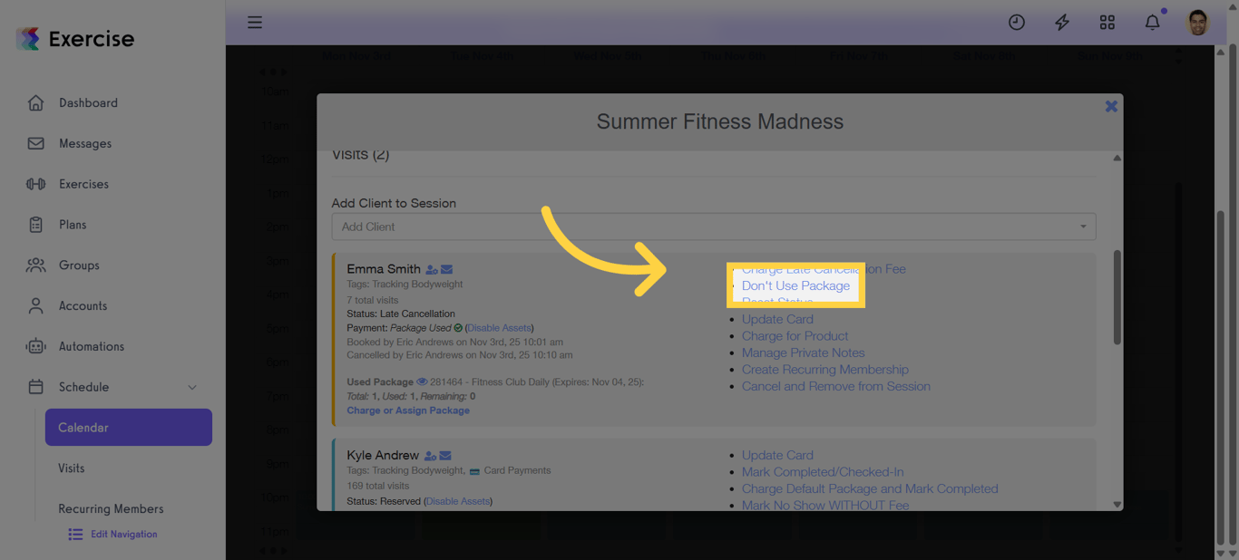Click Emma Smith's Update Card link

click(777, 319)
